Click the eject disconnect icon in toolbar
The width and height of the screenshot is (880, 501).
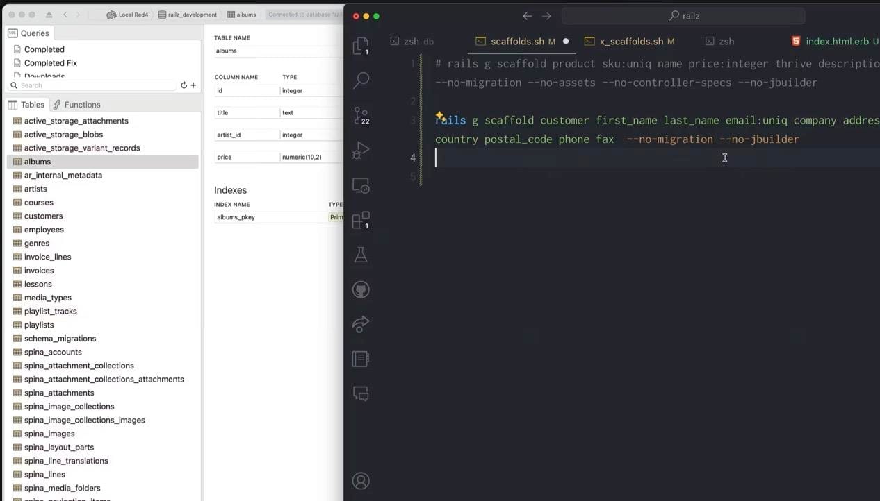tap(49, 15)
